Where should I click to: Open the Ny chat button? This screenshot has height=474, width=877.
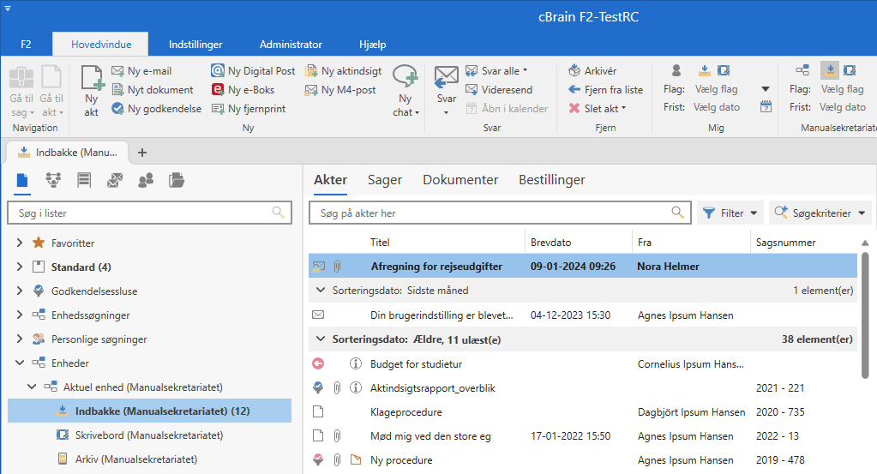404,91
